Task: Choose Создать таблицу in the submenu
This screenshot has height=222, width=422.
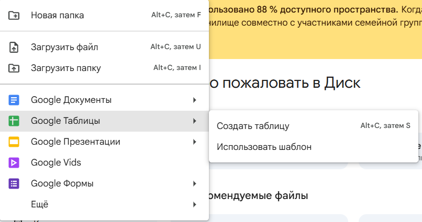Action: pyautogui.click(x=314, y=126)
